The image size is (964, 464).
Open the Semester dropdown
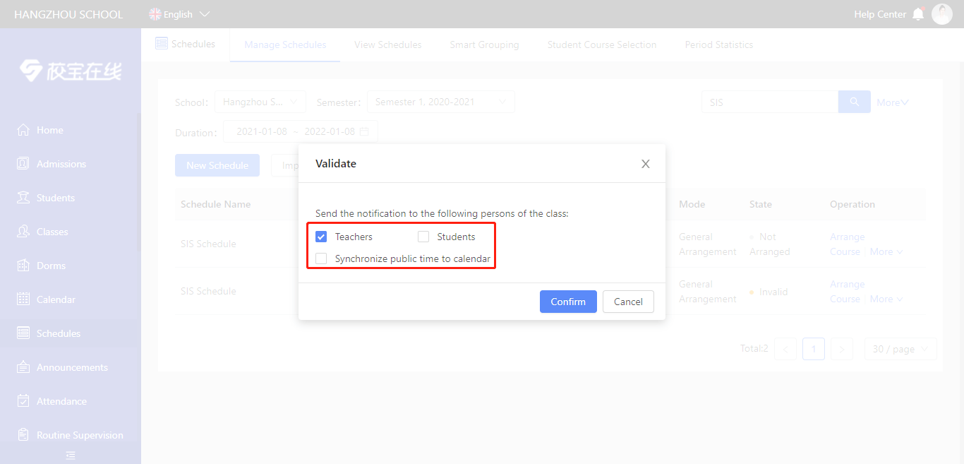[x=441, y=102]
